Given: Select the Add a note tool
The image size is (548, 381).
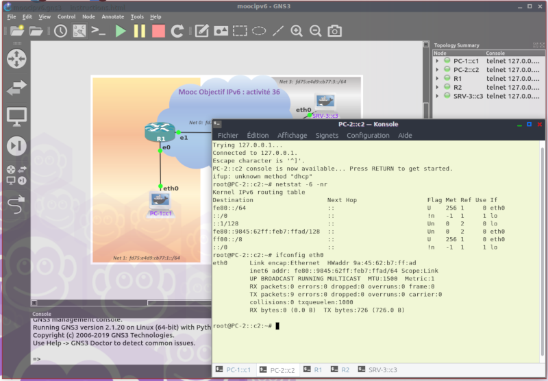Looking at the screenshot, I should coord(201,31).
